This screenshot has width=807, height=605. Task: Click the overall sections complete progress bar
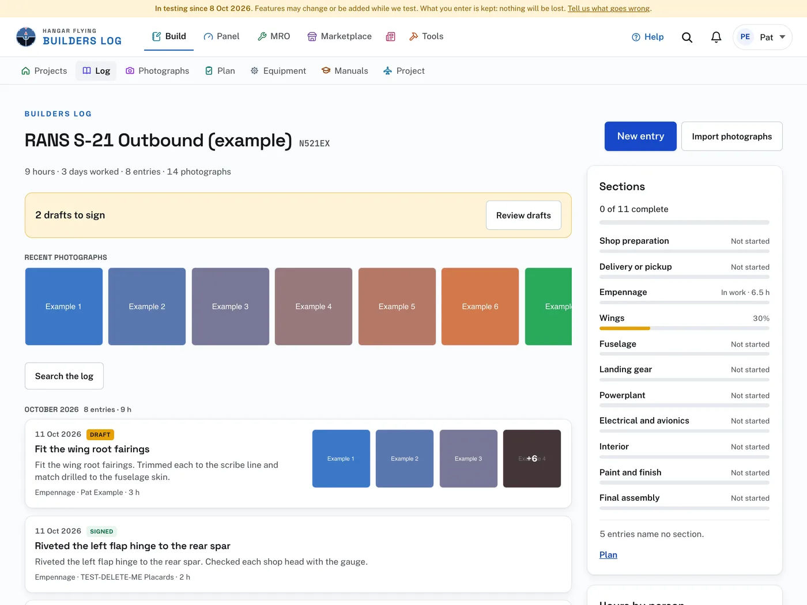684,222
